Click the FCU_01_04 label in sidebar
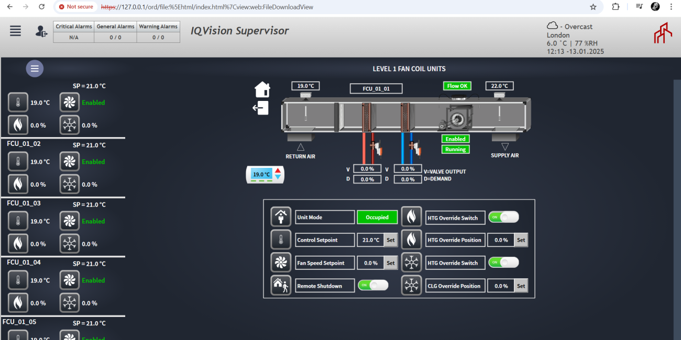This screenshot has height=340, width=681. 24,262
